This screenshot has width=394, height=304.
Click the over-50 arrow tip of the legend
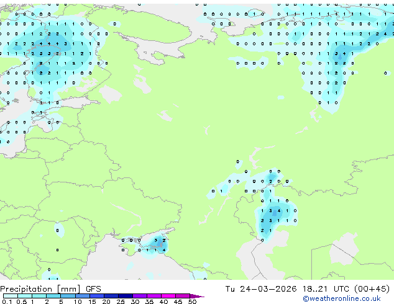[x=197, y=296]
